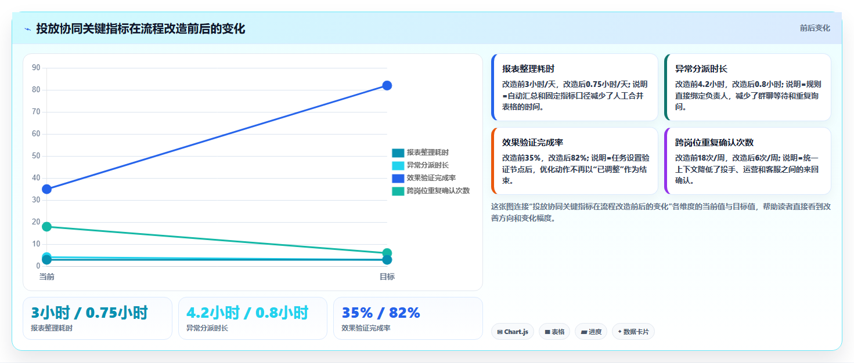Click the 3小时 / 0.75小时 stat value
This screenshot has height=363, width=854.
[89, 313]
